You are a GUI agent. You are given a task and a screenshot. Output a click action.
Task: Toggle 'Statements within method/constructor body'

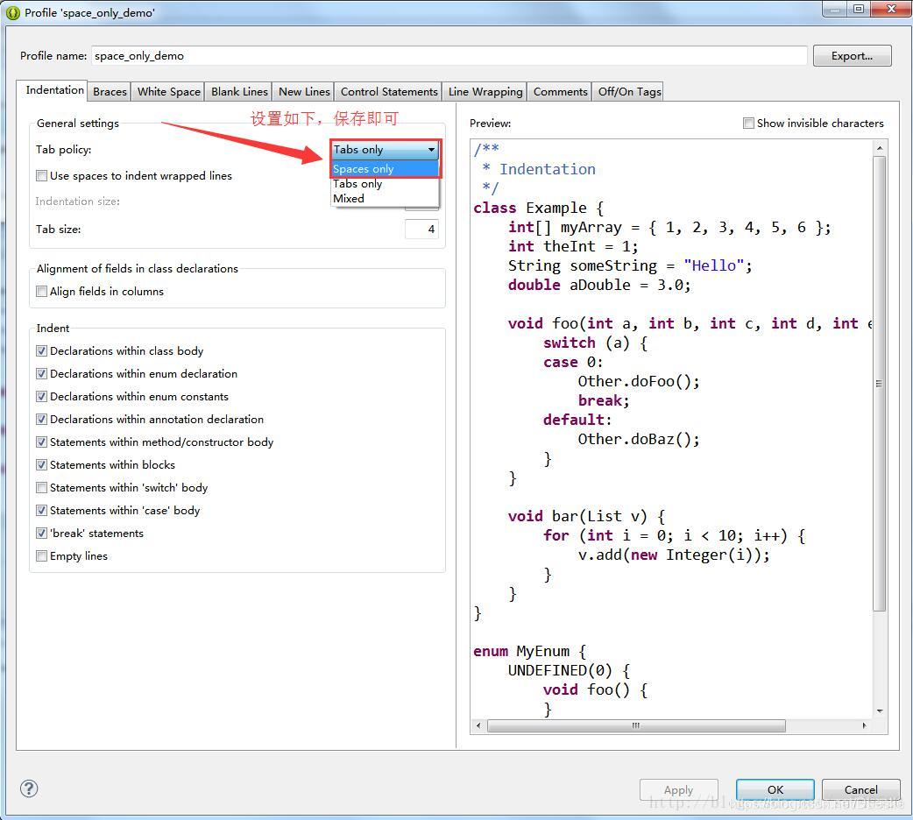pyautogui.click(x=41, y=442)
